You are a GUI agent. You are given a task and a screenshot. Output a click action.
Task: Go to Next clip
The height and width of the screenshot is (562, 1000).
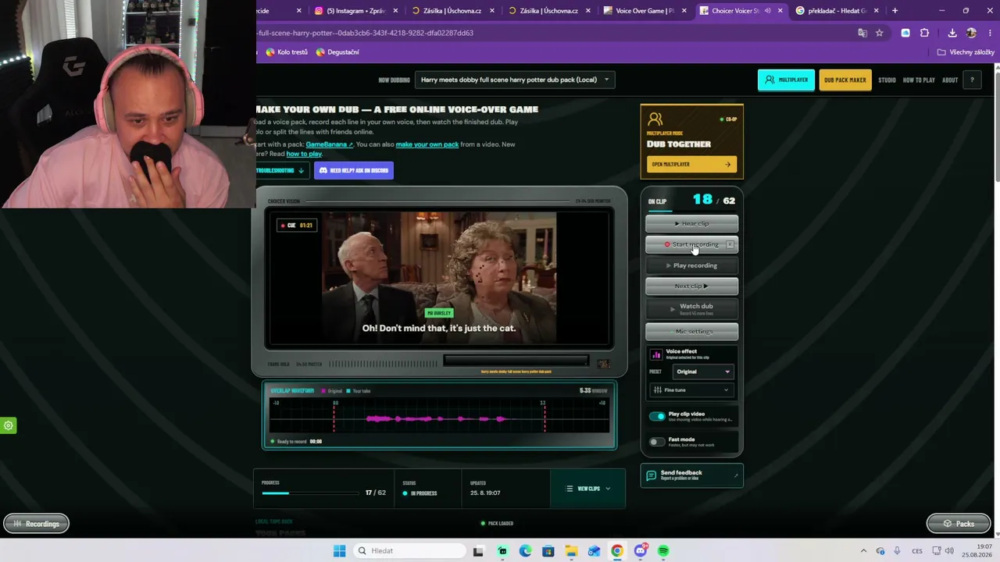(x=691, y=286)
